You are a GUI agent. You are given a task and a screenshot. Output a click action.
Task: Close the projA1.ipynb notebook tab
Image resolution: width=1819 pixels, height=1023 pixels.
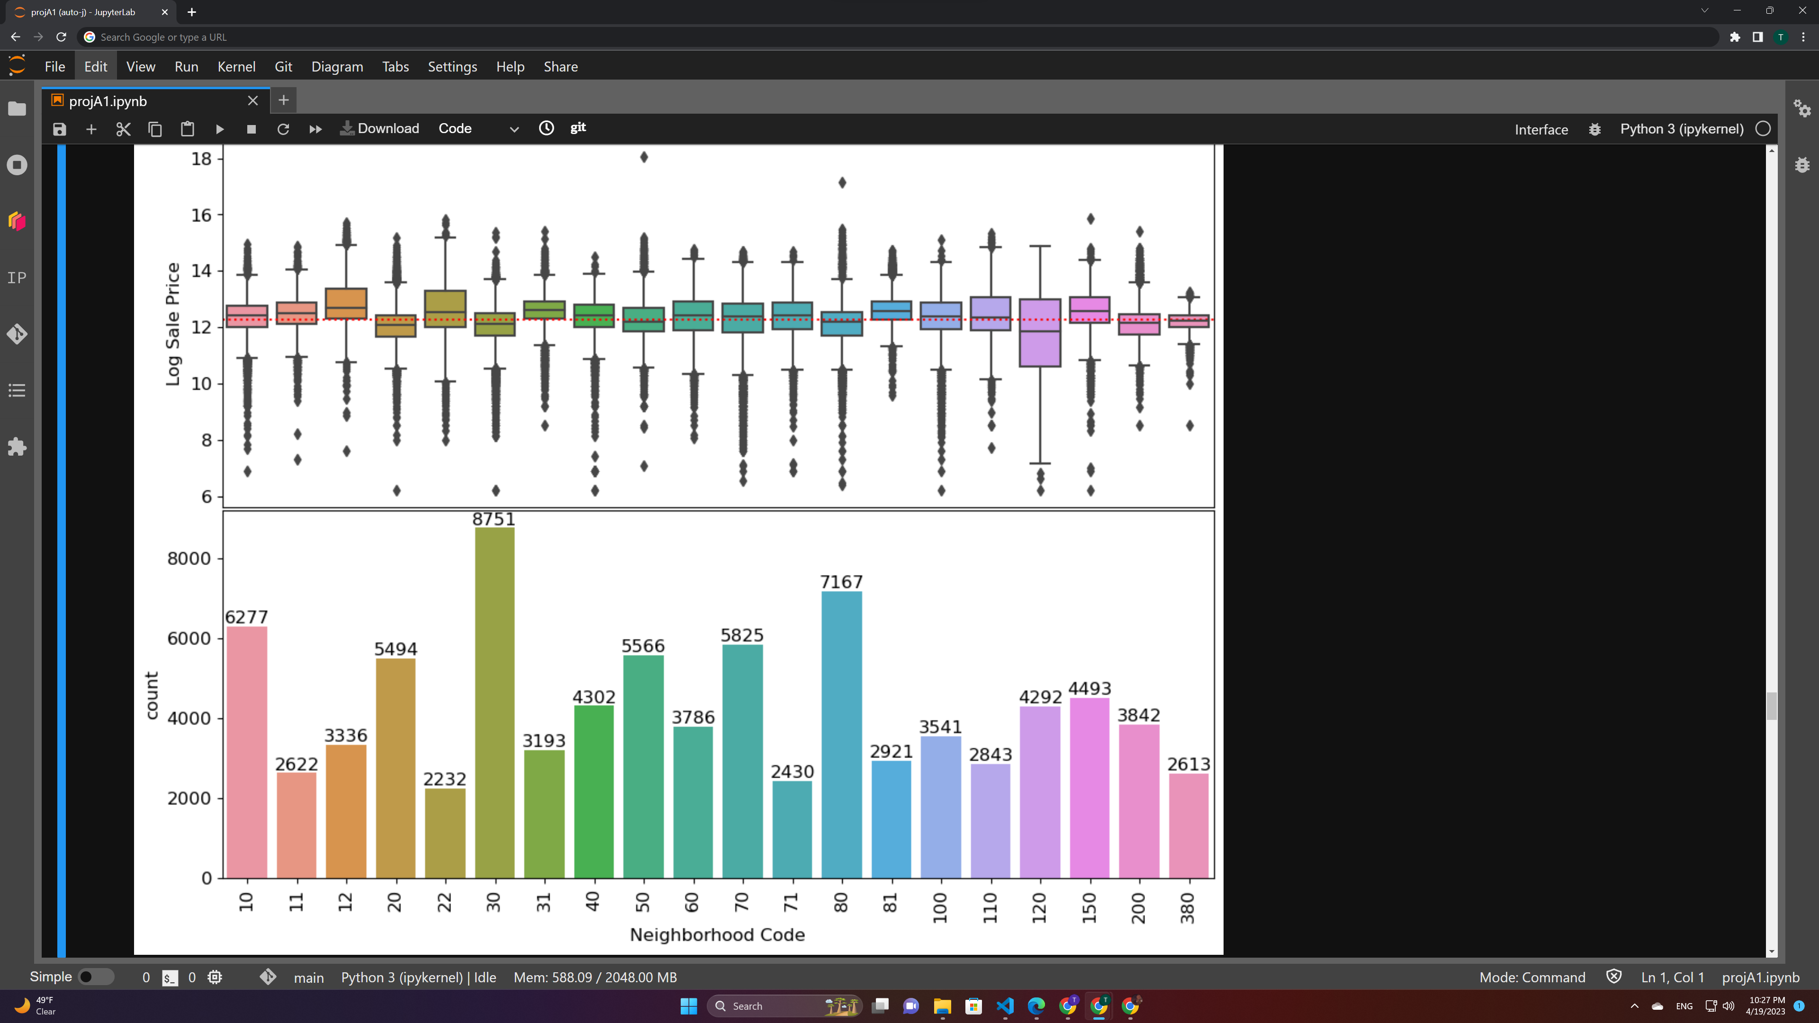click(253, 101)
